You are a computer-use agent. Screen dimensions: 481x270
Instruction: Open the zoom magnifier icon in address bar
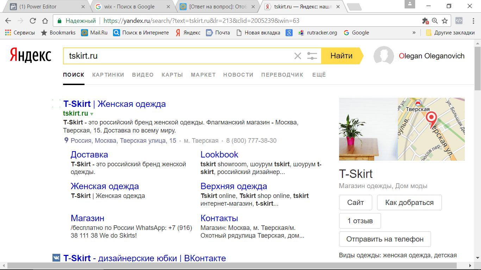click(435, 21)
